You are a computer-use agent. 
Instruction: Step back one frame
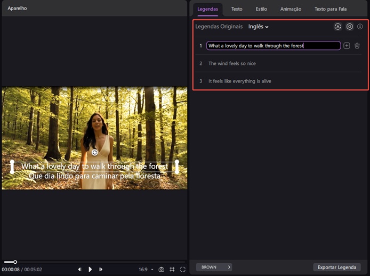(x=80, y=270)
